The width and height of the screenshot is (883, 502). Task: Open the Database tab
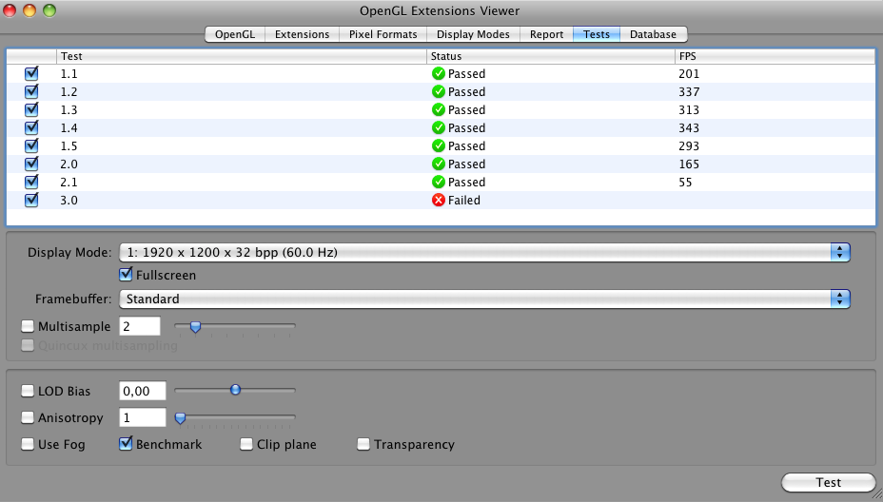click(x=654, y=34)
